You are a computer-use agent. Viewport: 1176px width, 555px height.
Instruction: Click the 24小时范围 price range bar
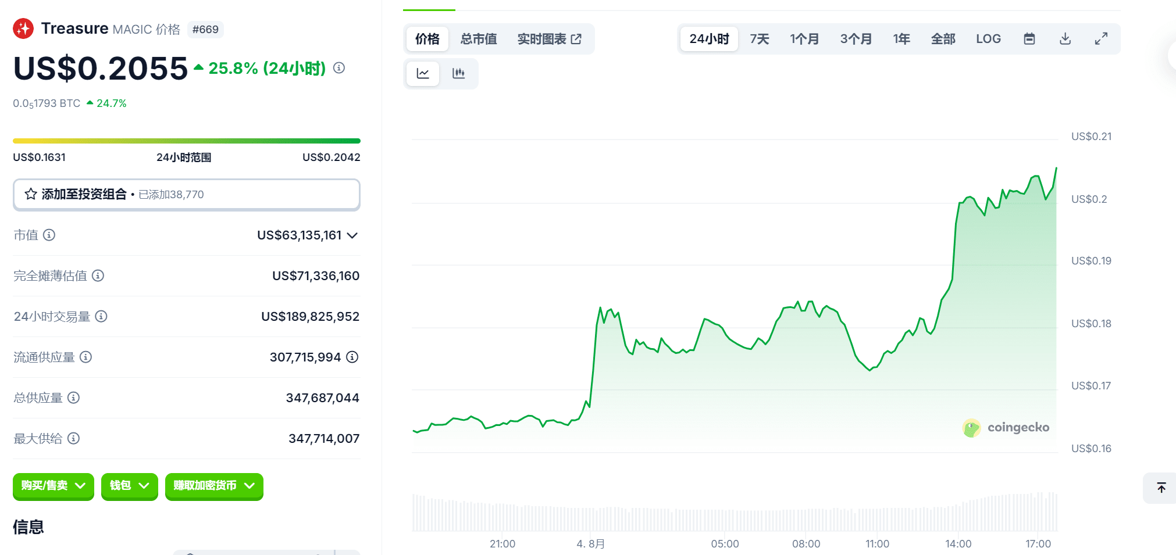(x=187, y=141)
